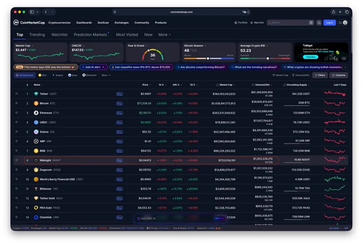Expand the More tabs dropdown
The image size is (363, 245).
(164, 35)
